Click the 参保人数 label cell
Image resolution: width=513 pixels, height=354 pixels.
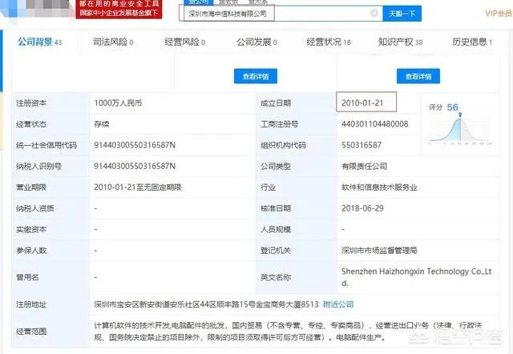point(50,251)
